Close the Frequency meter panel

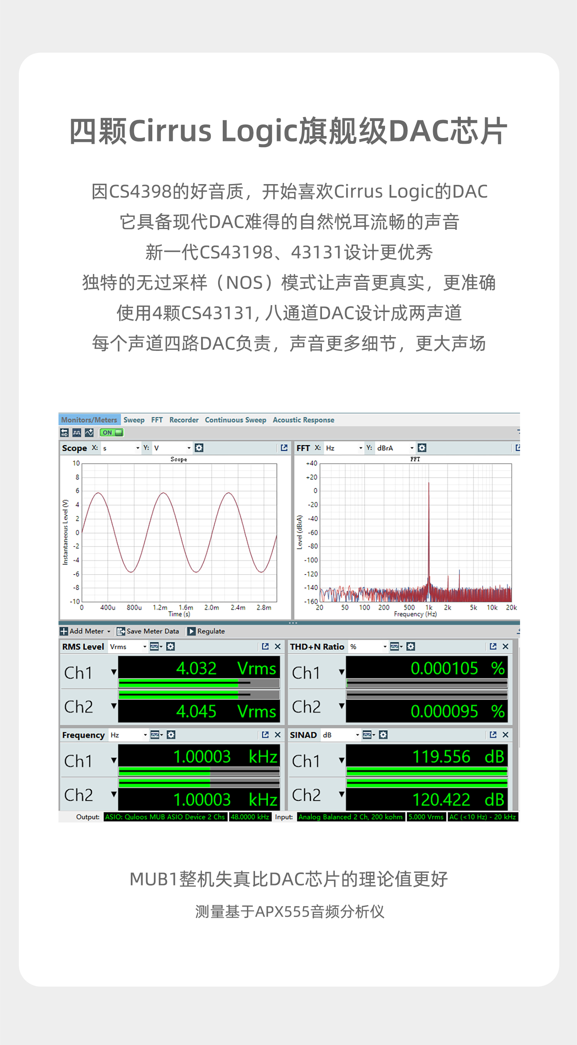[x=278, y=735]
